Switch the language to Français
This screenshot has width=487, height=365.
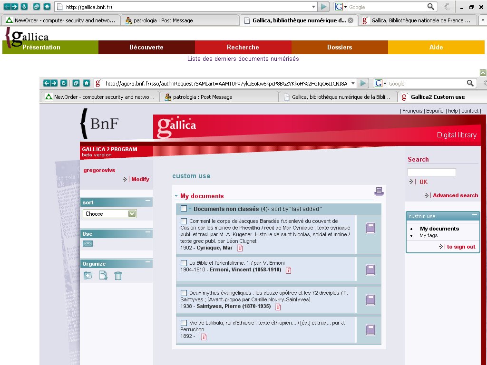tap(412, 111)
